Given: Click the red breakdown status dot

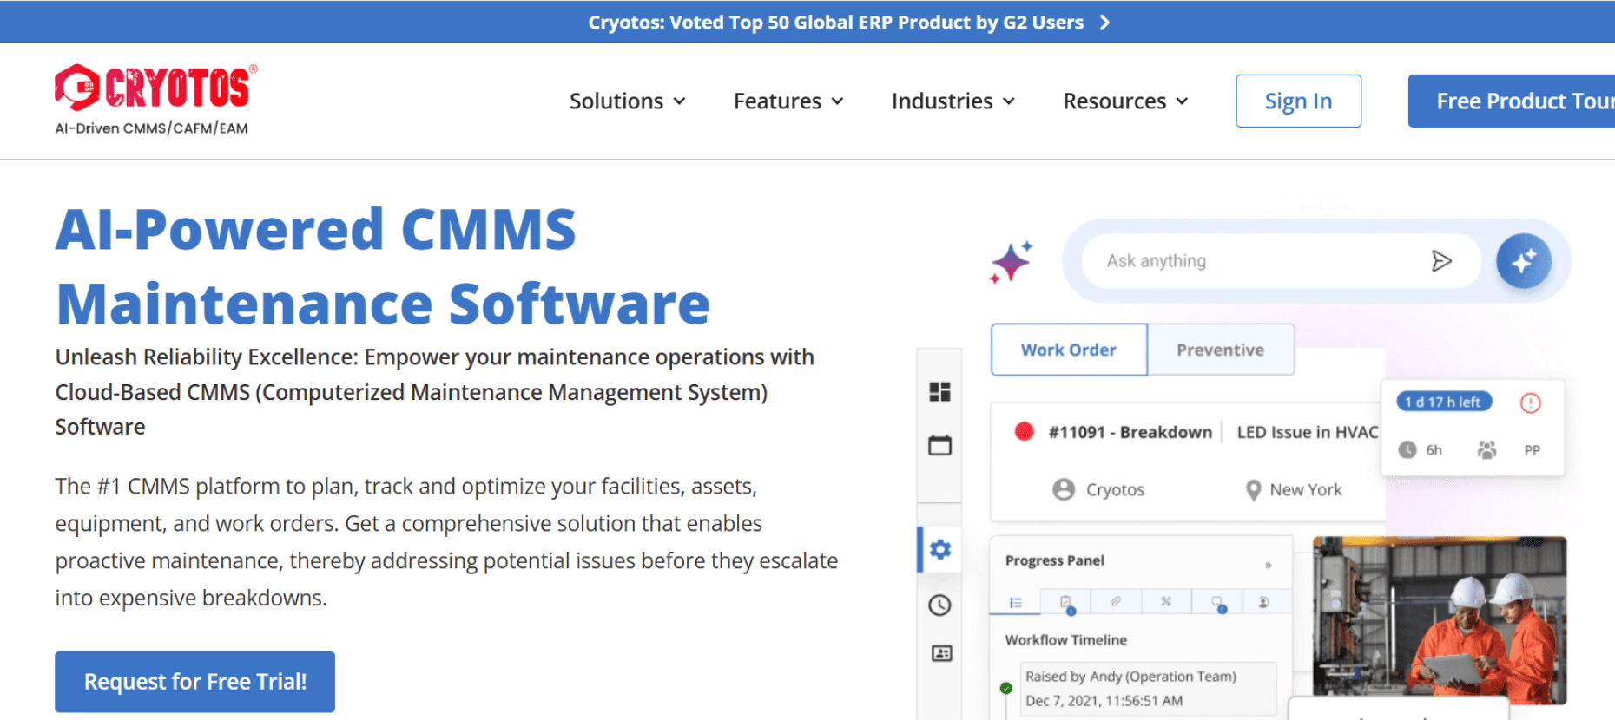Looking at the screenshot, I should [1025, 431].
